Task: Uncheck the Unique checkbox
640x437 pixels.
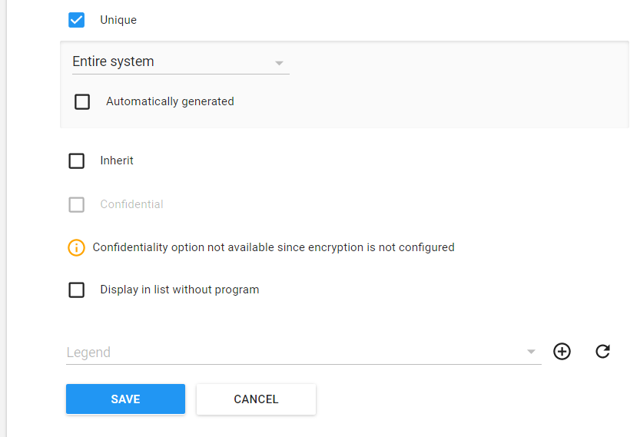Action: tap(76, 20)
